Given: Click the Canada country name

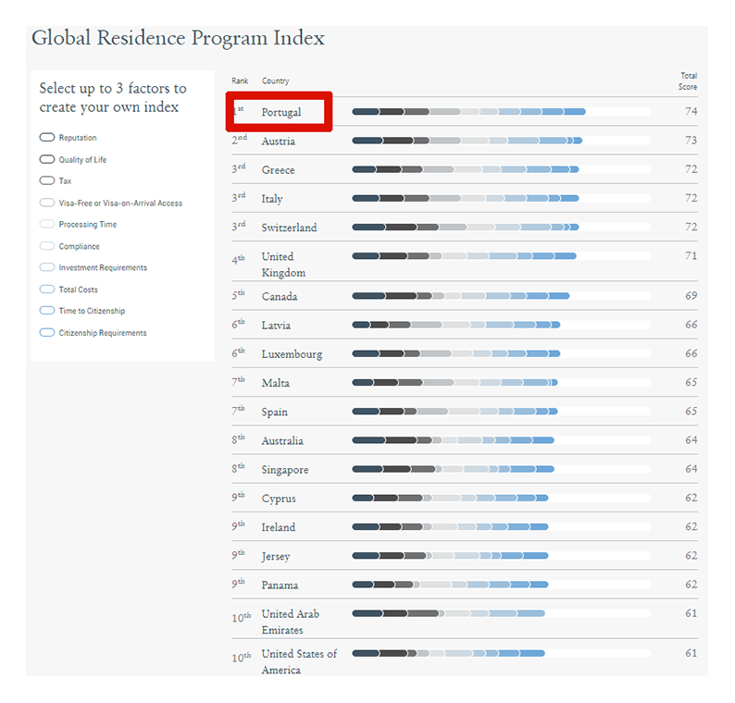Looking at the screenshot, I should (x=280, y=297).
